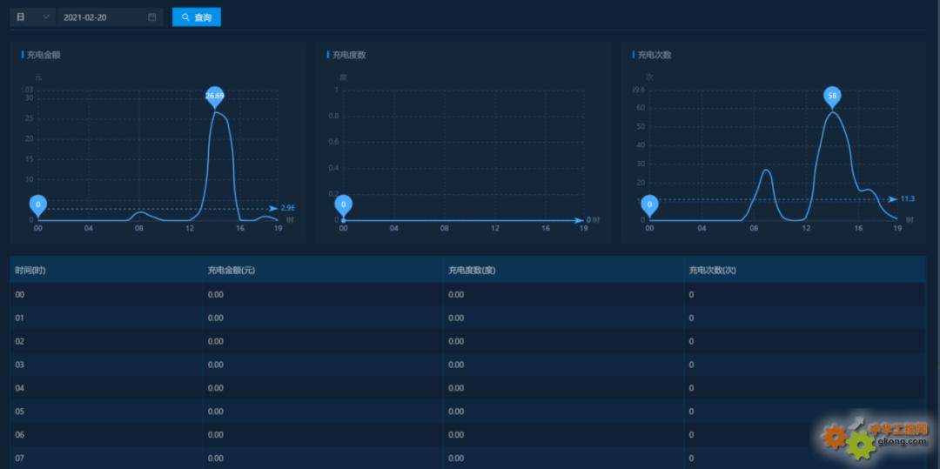This screenshot has height=469, width=940.
Task: Click the 充电度数(度) column header
Action: tap(471, 271)
